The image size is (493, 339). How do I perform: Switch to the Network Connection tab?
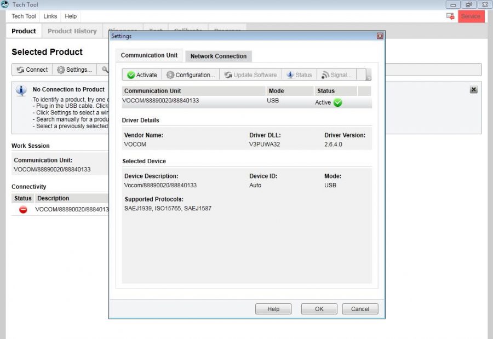218,56
